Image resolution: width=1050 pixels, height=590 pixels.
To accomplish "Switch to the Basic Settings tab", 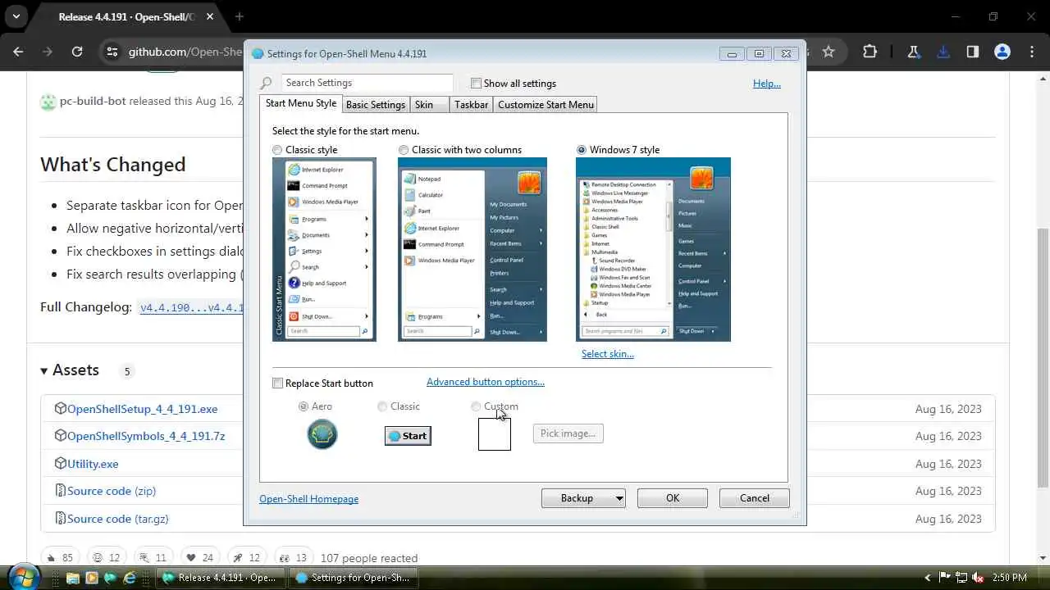I will pyautogui.click(x=376, y=105).
